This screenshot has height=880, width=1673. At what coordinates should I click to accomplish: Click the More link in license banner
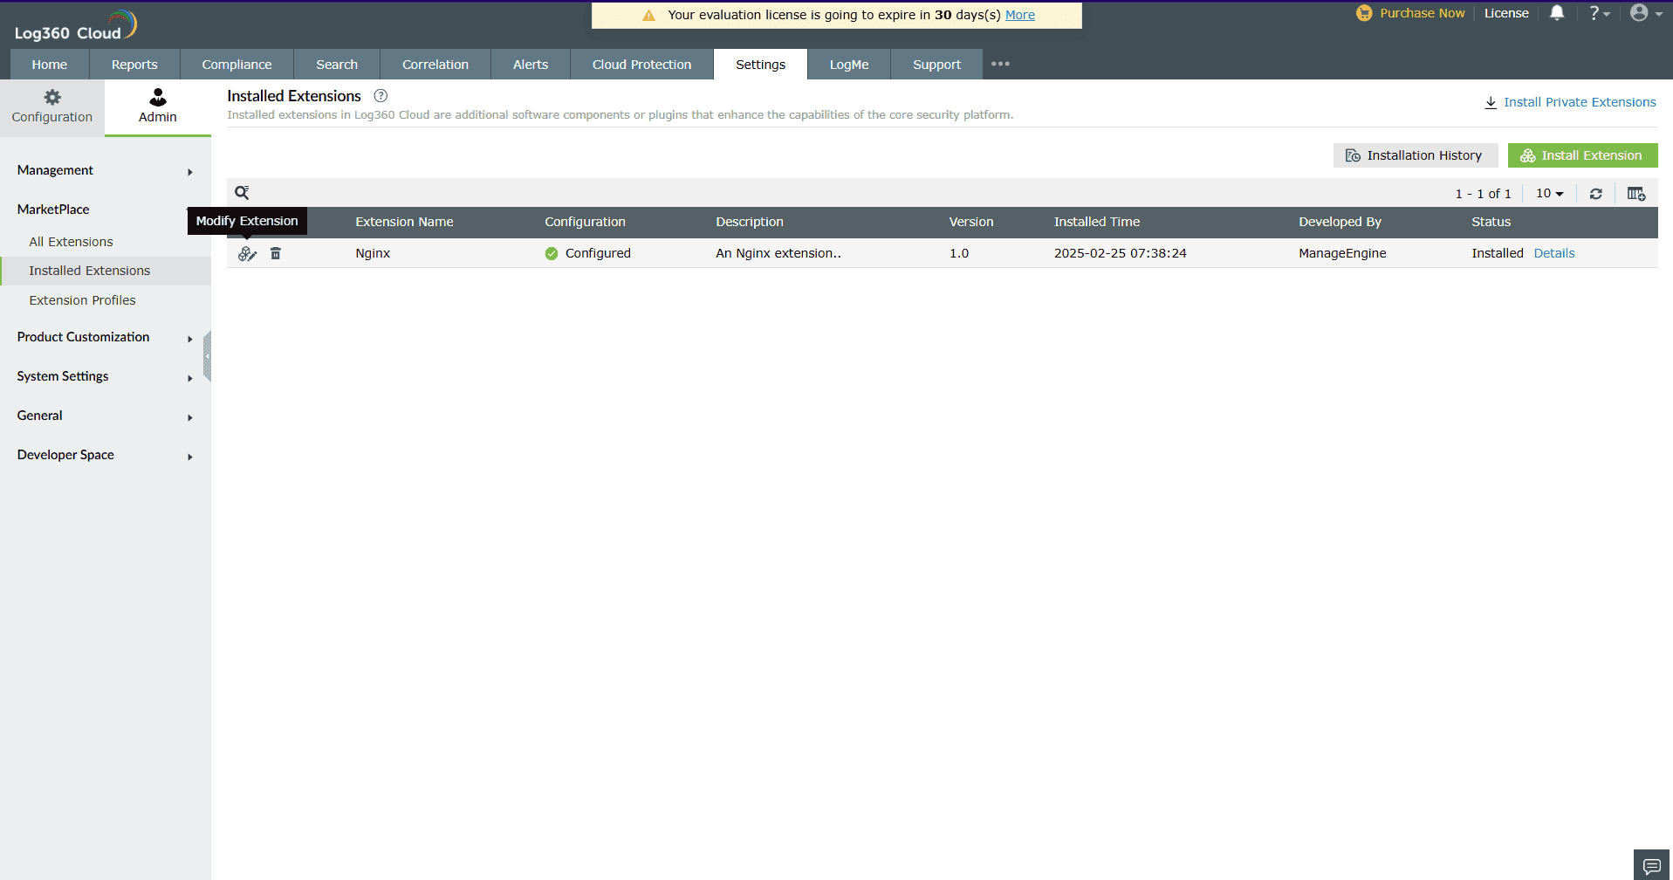tap(1020, 15)
